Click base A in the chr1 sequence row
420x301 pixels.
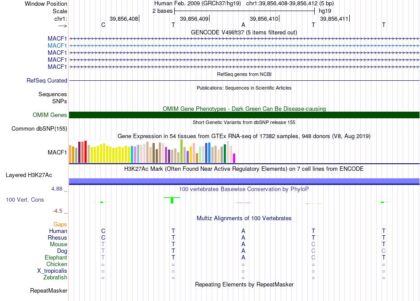tap(243, 25)
